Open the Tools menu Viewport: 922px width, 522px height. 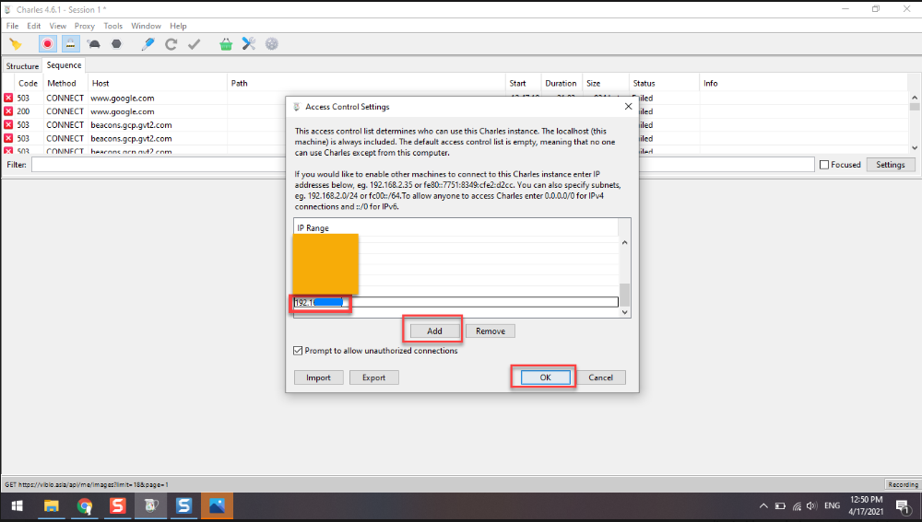click(x=112, y=26)
